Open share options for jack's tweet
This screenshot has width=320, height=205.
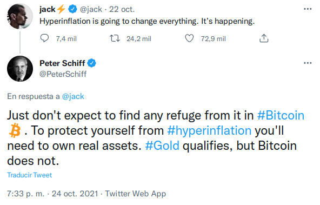pos(264,38)
